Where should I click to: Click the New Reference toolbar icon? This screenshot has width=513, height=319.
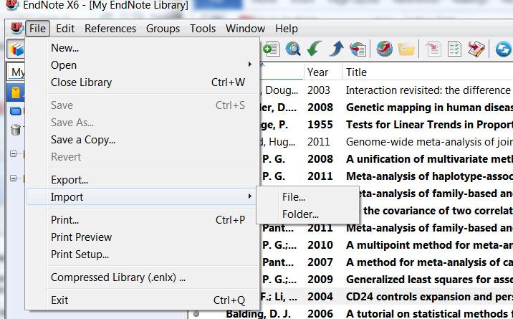click(272, 49)
